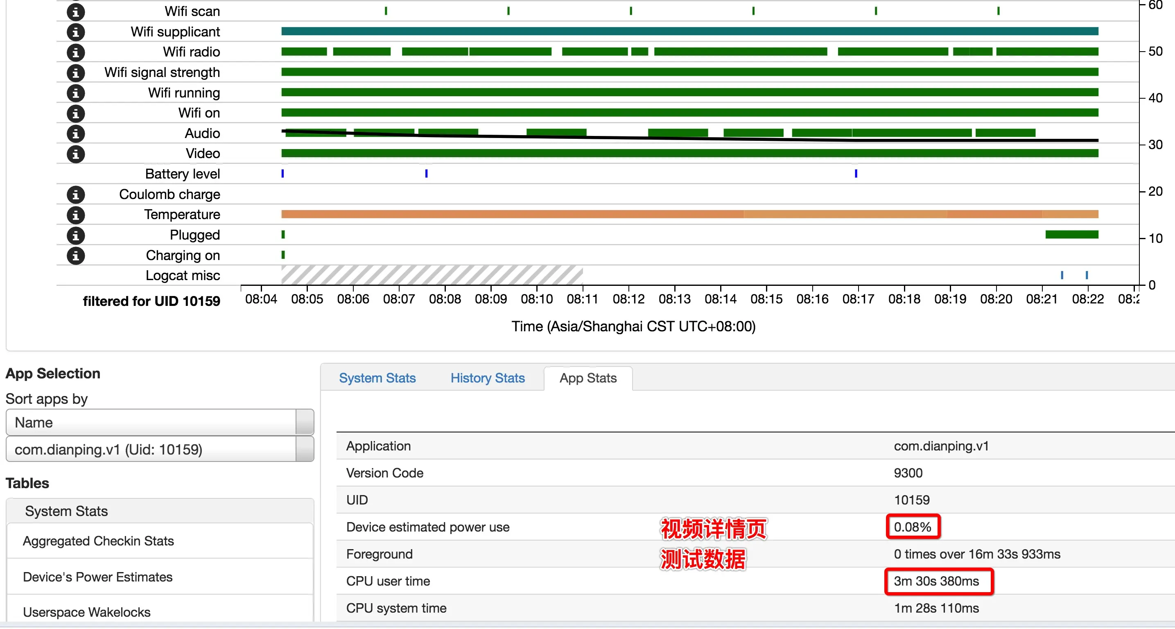Open info icon for Plugged row
The height and width of the screenshot is (629, 1175).
click(76, 235)
